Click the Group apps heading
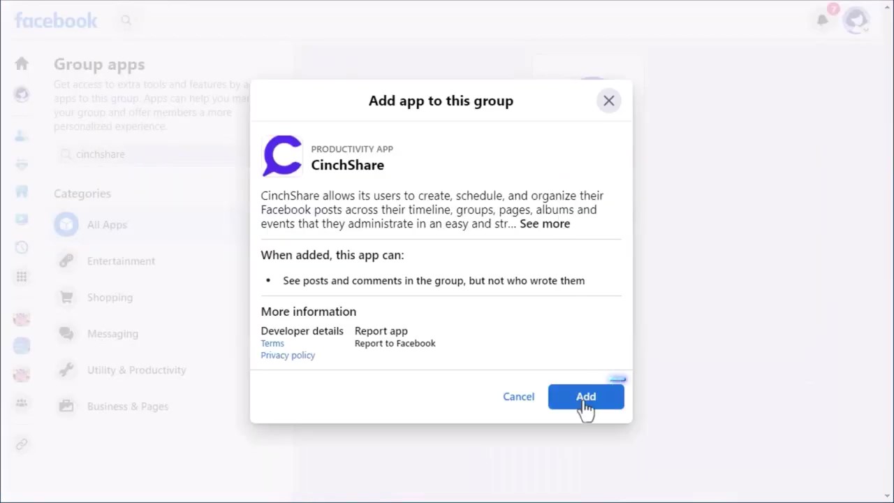894x503 pixels. 99,64
